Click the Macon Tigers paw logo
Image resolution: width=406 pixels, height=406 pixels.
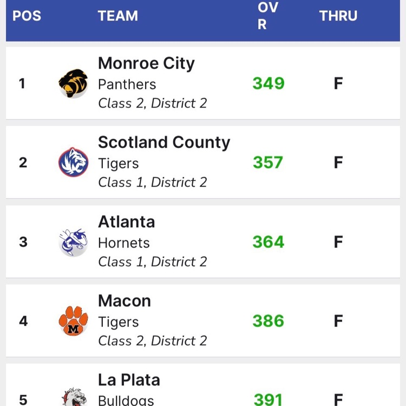click(73, 321)
